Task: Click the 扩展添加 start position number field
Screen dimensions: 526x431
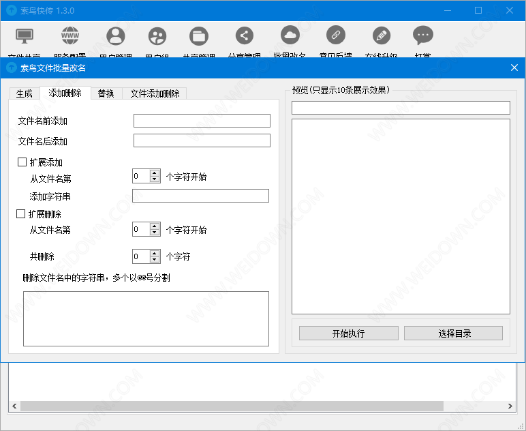Action: pos(141,176)
